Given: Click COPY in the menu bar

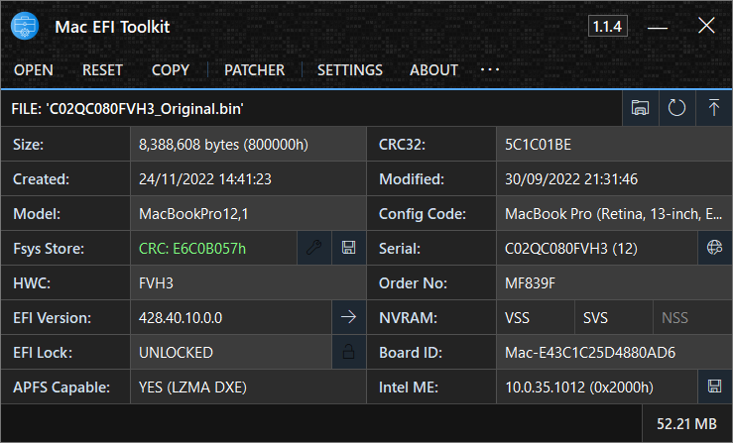Looking at the screenshot, I should coord(171,70).
